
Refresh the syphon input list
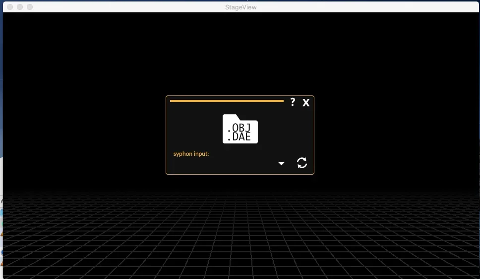coord(302,163)
